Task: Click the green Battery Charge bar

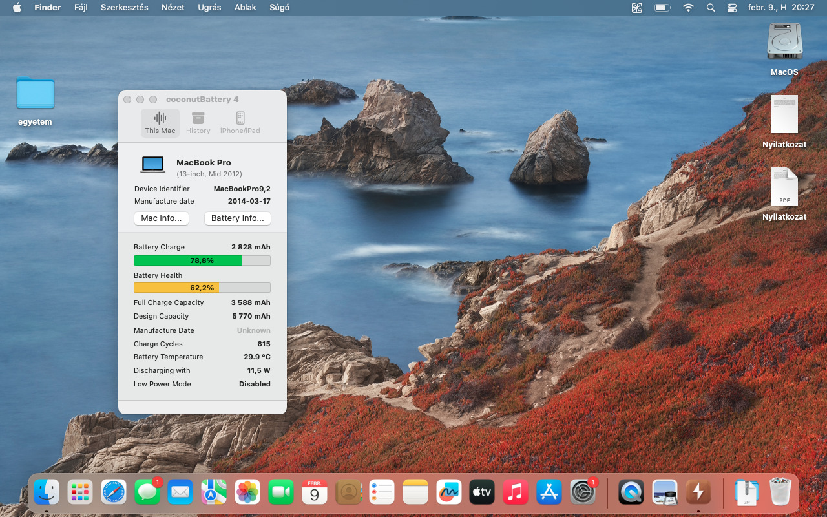Action: coord(202,260)
